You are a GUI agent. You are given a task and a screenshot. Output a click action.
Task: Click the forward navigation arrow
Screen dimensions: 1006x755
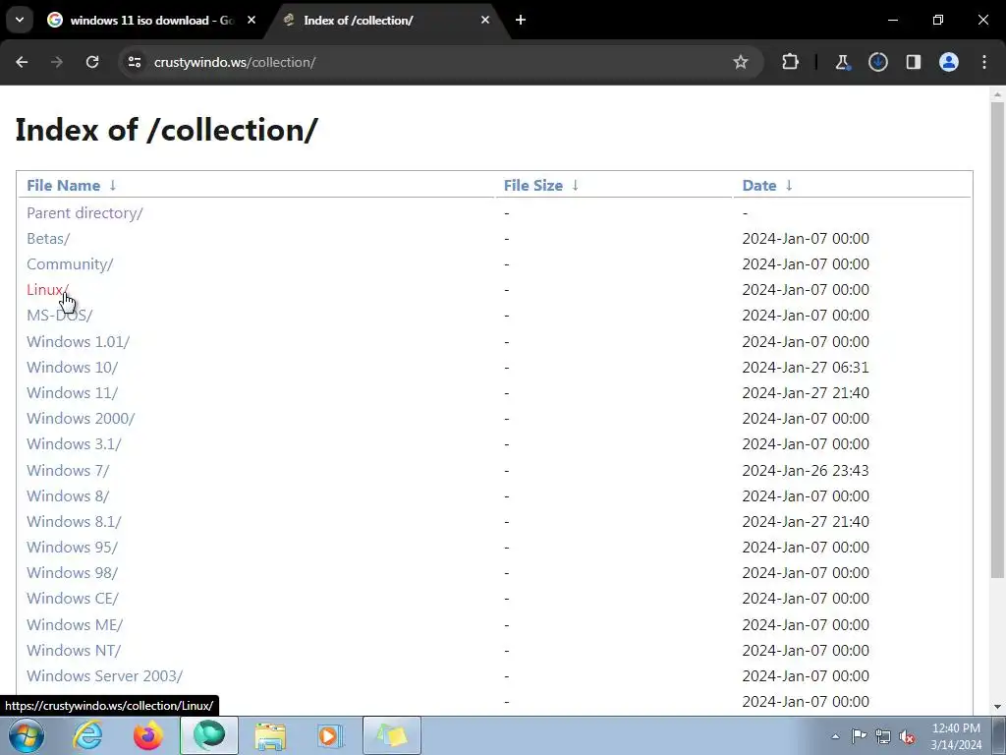click(57, 62)
